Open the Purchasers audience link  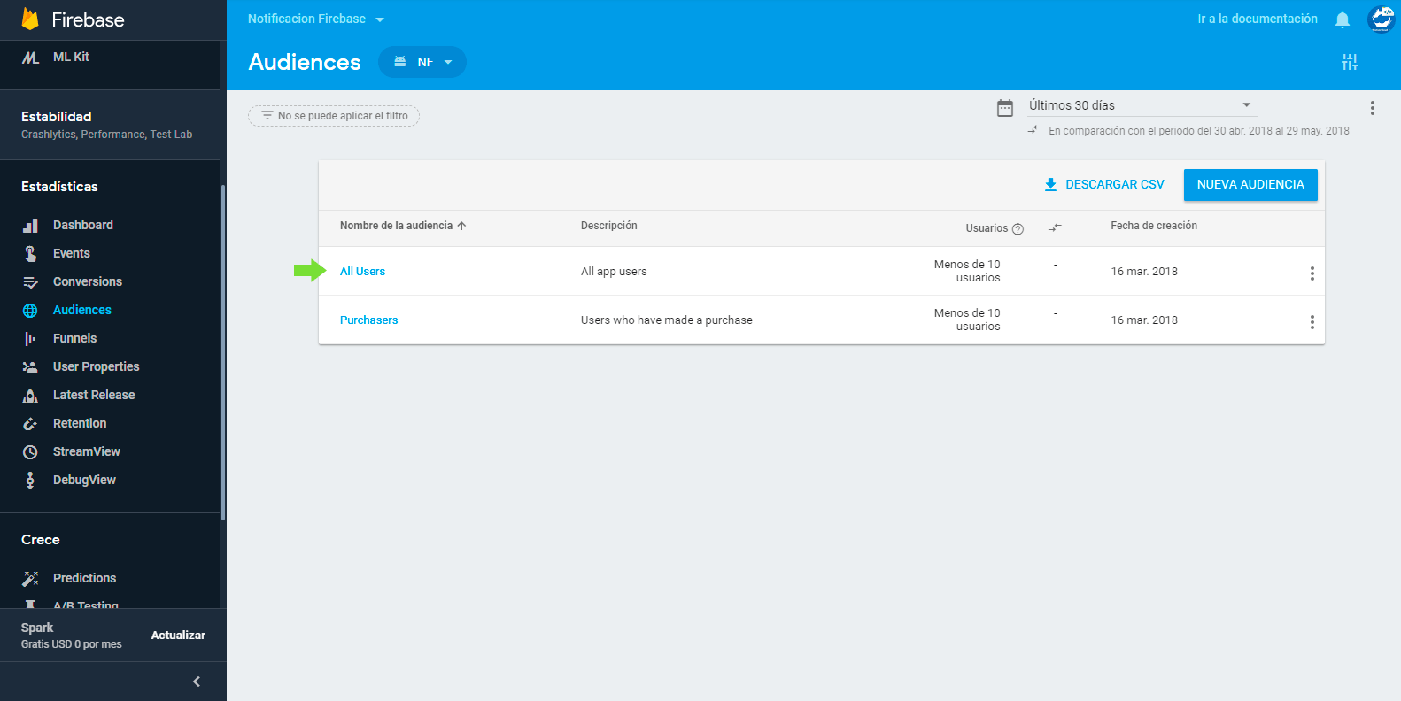coord(368,320)
